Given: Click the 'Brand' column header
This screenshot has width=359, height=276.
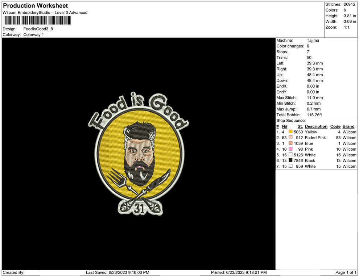Looking at the screenshot, I should [x=348, y=126].
